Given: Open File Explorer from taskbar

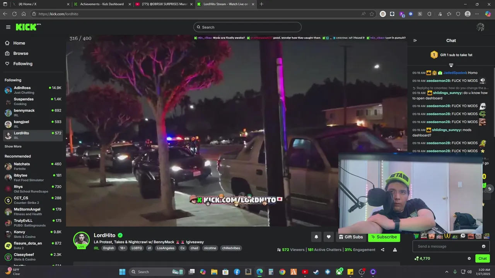Looking at the screenshot, I should coord(214,272).
